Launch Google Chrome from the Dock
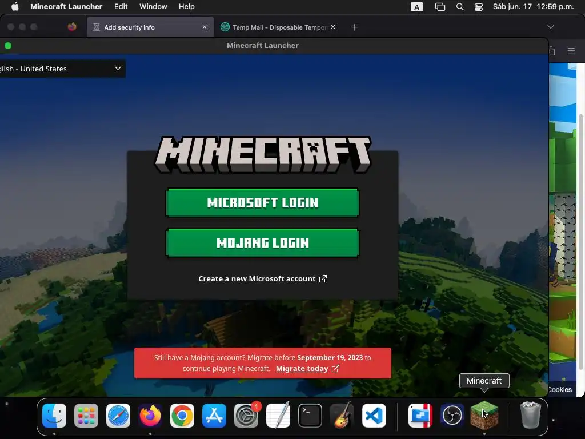The height and width of the screenshot is (439, 585). coord(182,416)
